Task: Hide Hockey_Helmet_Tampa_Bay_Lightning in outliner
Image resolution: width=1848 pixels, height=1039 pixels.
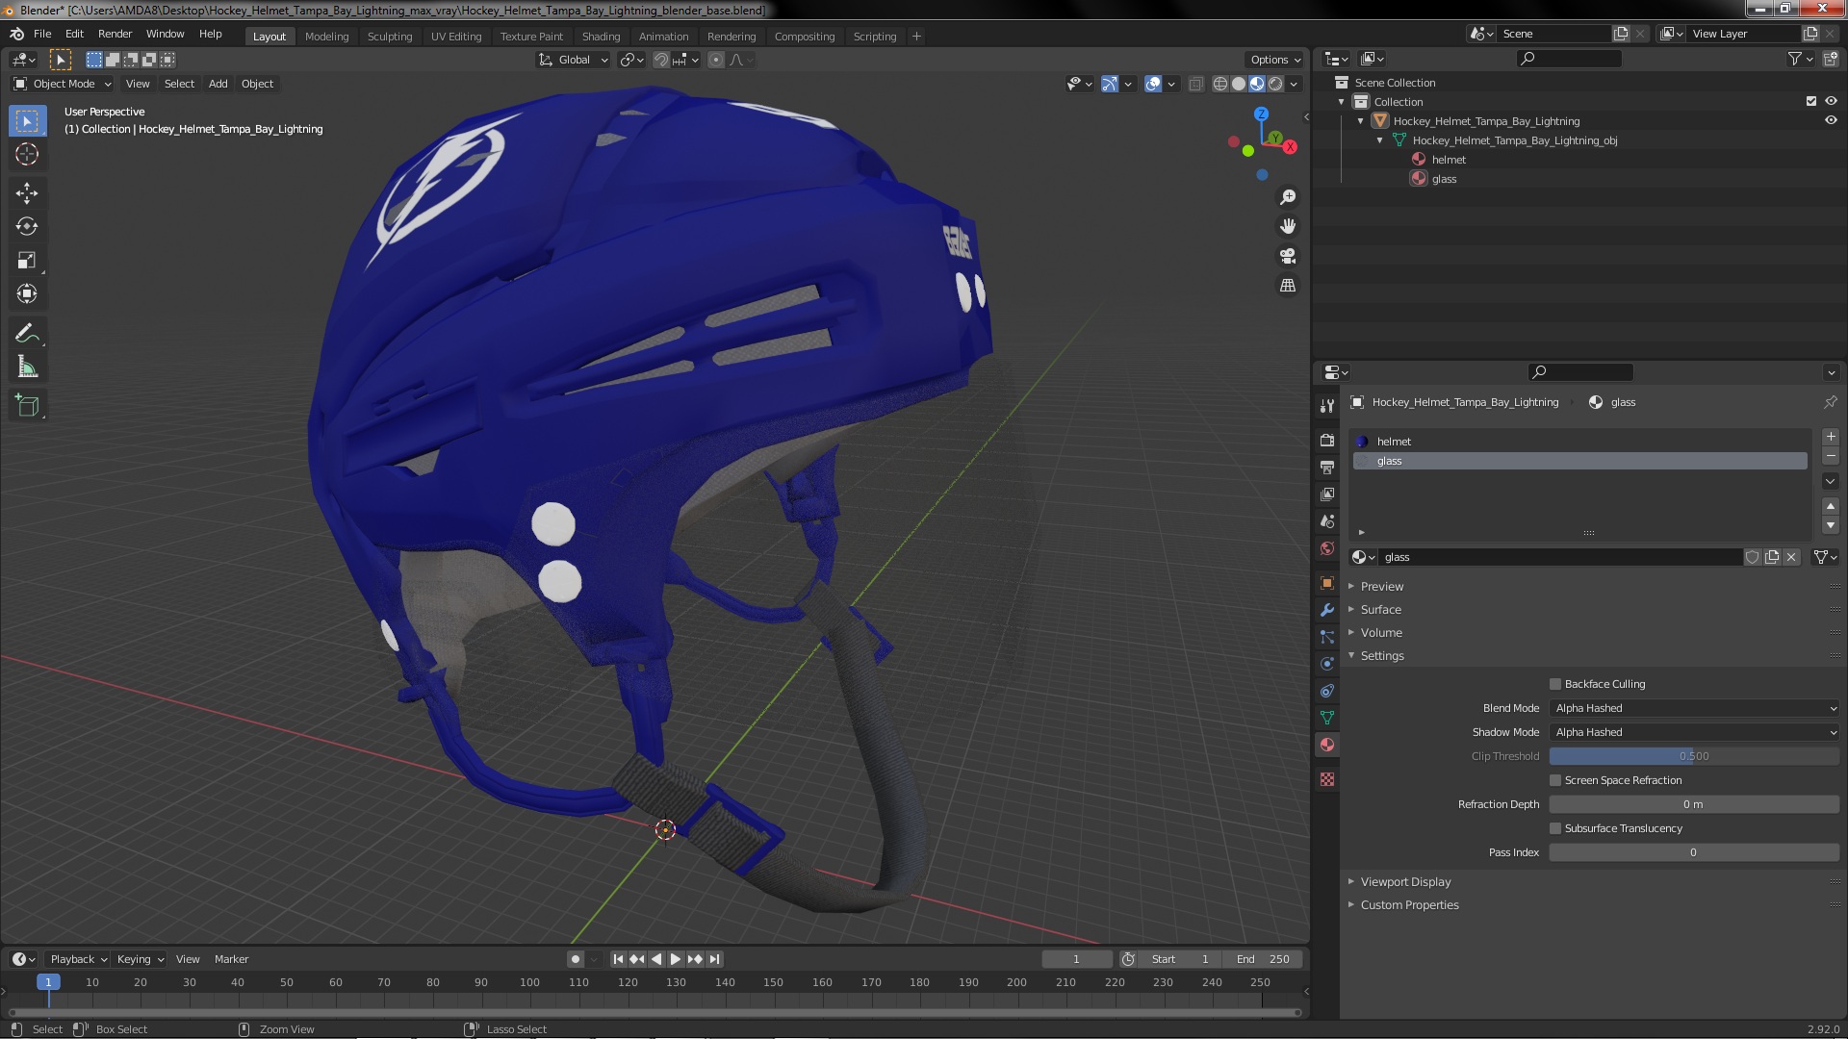Action: (x=1831, y=121)
